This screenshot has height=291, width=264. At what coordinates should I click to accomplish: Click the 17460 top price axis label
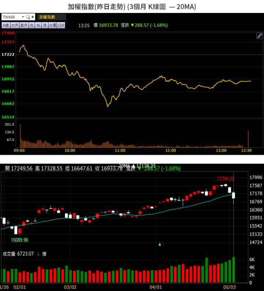8,33
